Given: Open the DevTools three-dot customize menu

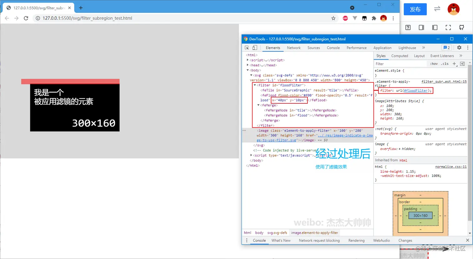Looking at the screenshot, I should click(468, 48).
